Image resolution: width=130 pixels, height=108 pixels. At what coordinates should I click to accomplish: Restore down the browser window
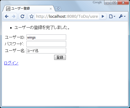(114, 3)
